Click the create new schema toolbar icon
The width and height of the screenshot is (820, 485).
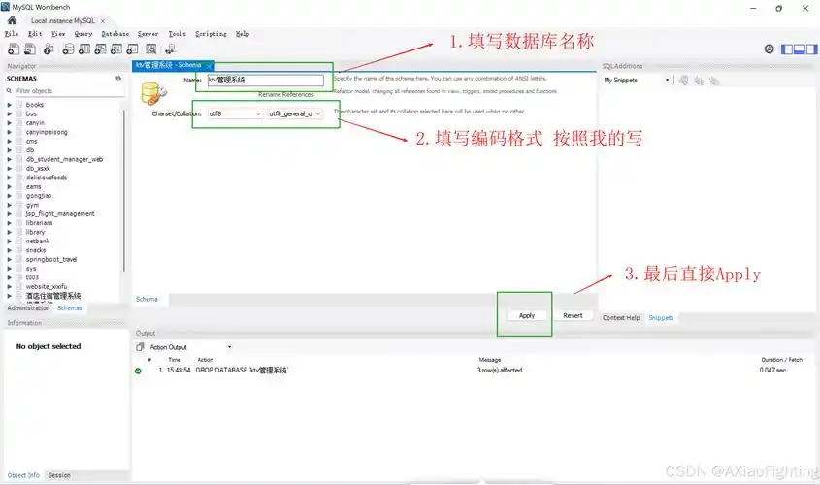pyautogui.click(x=68, y=48)
